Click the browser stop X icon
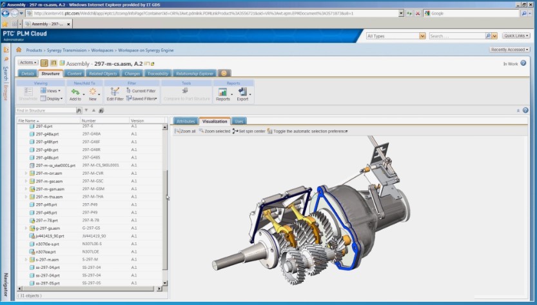The height and width of the screenshot is (305, 537). 418,14
